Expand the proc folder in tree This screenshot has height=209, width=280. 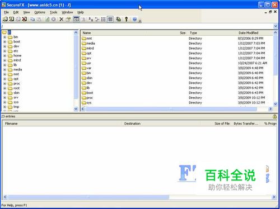[4, 84]
